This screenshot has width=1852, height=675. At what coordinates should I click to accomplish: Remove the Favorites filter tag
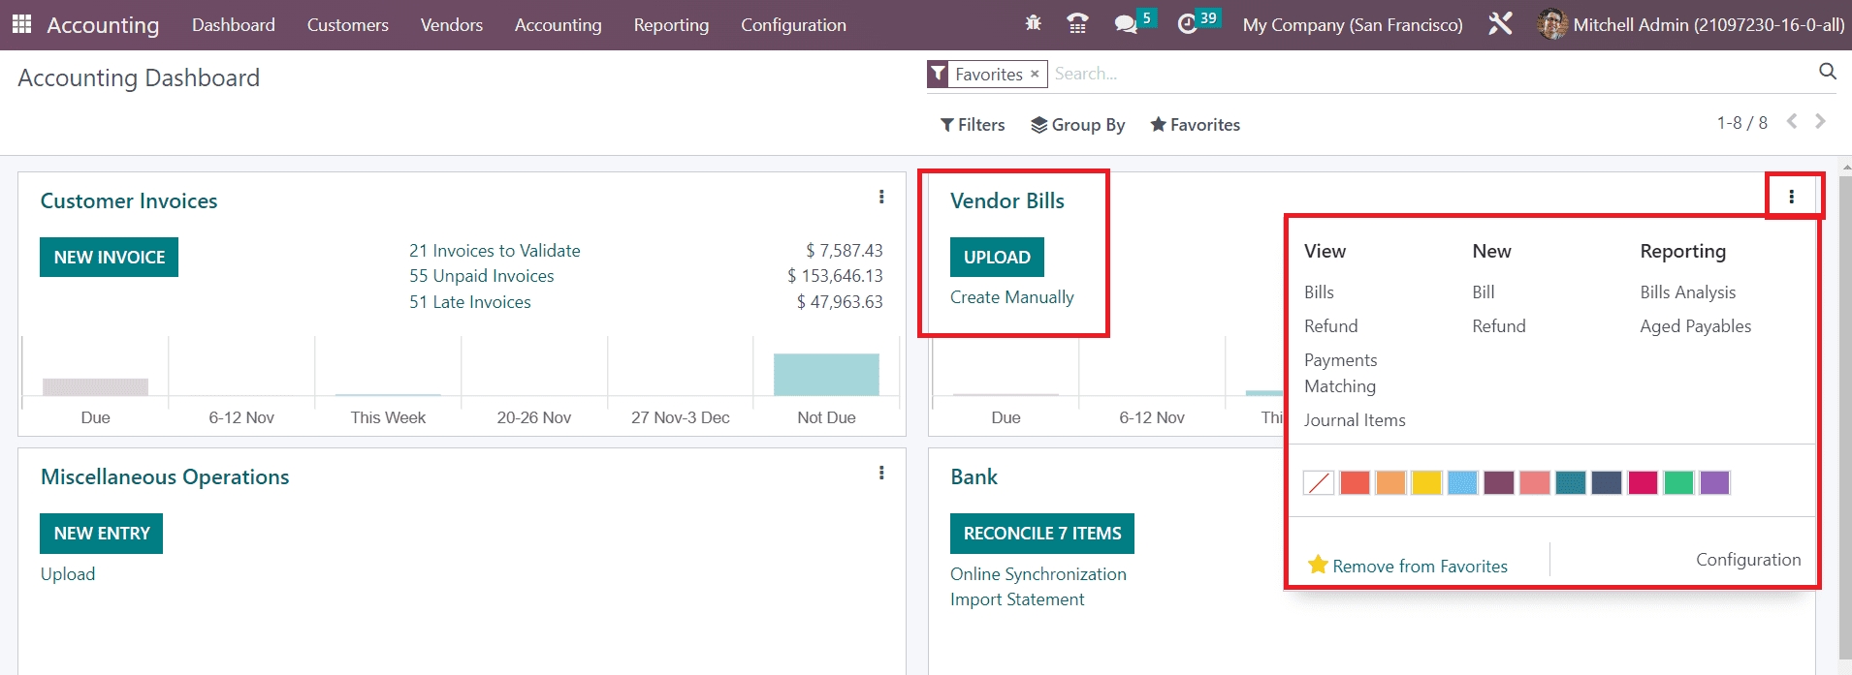[1035, 74]
